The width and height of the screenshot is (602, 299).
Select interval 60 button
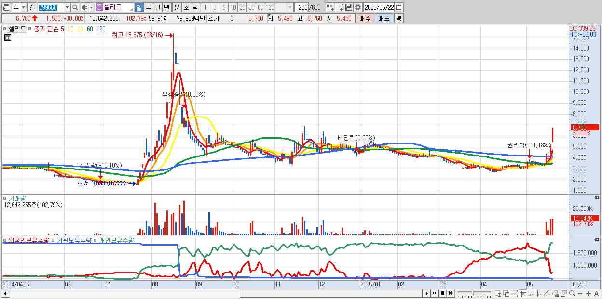[260, 7]
